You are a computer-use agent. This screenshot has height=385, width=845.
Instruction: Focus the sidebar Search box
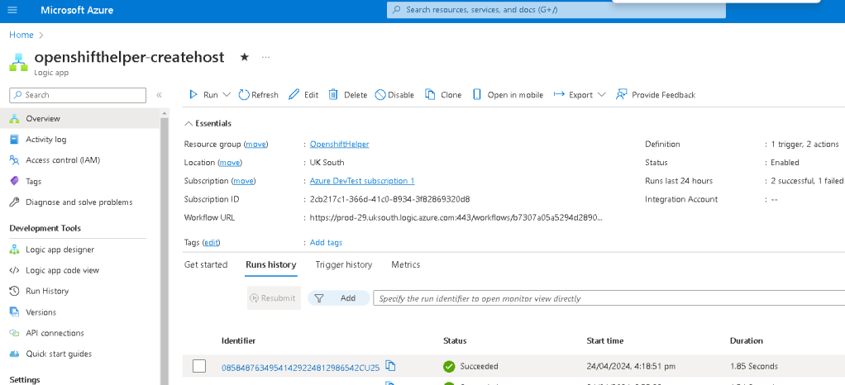[78, 95]
